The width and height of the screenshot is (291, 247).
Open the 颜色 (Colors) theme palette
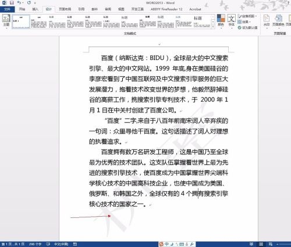tap(221, 22)
